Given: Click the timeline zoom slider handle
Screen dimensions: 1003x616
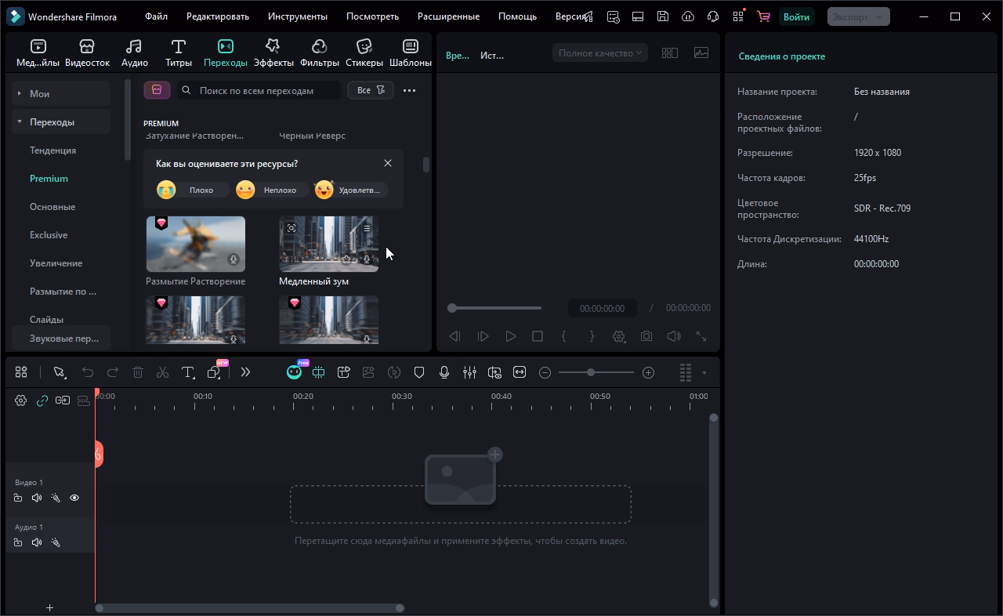Looking at the screenshot, I should tap(591, 372).
